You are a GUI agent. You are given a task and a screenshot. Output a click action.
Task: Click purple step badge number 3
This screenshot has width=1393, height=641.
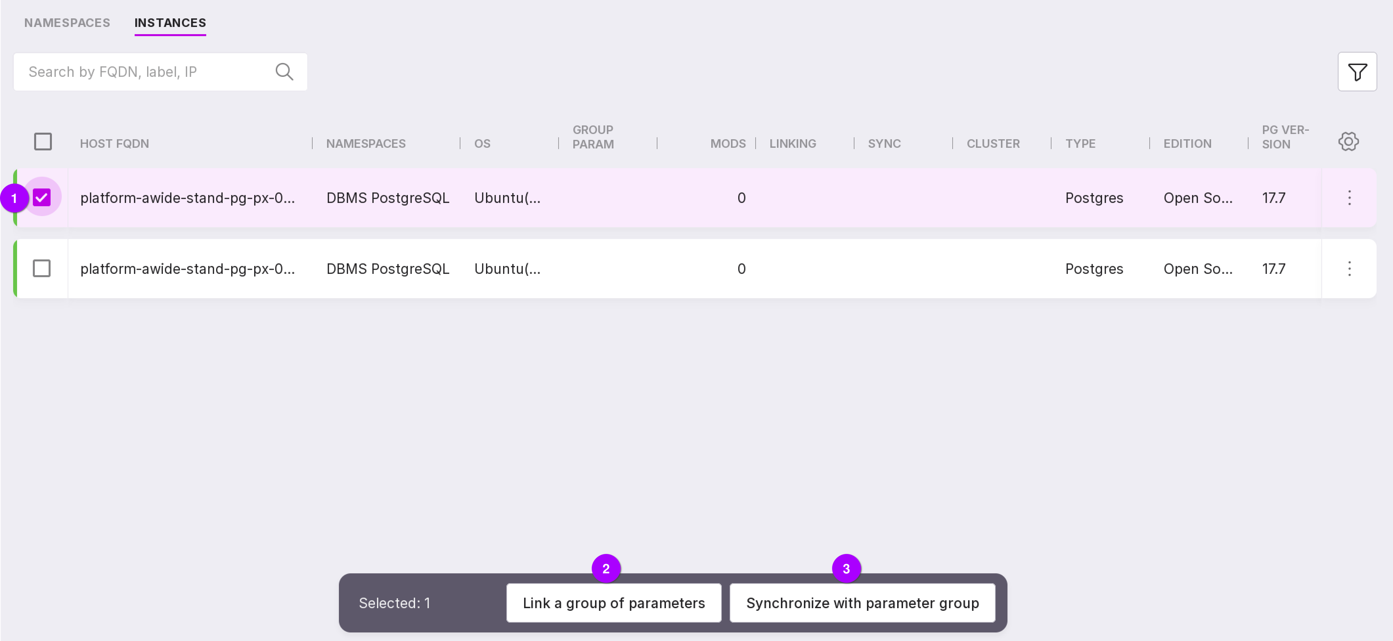pyautogui.click(x=846, y=568)
